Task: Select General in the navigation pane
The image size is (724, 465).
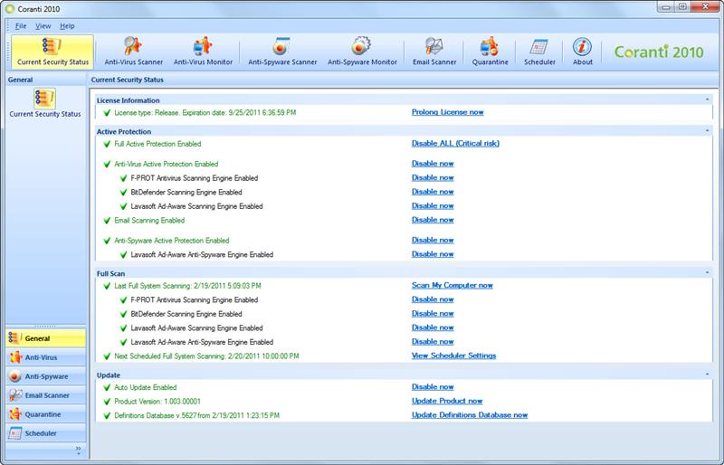Action: click(46, 338)
